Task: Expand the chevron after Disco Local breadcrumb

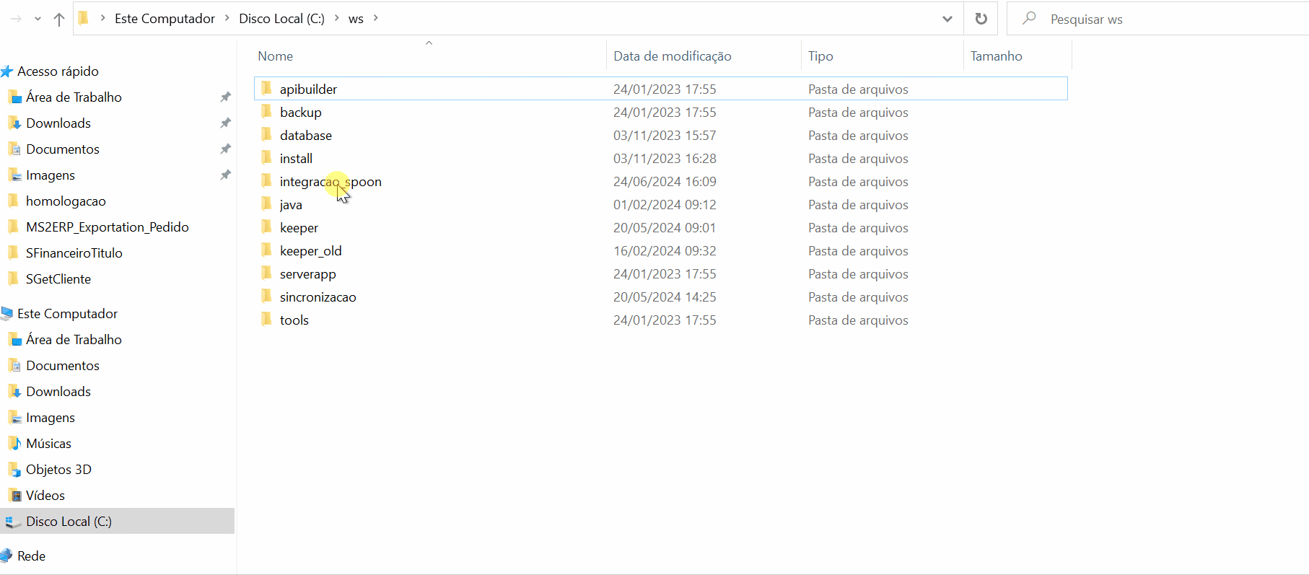Action: click(336, 18)
